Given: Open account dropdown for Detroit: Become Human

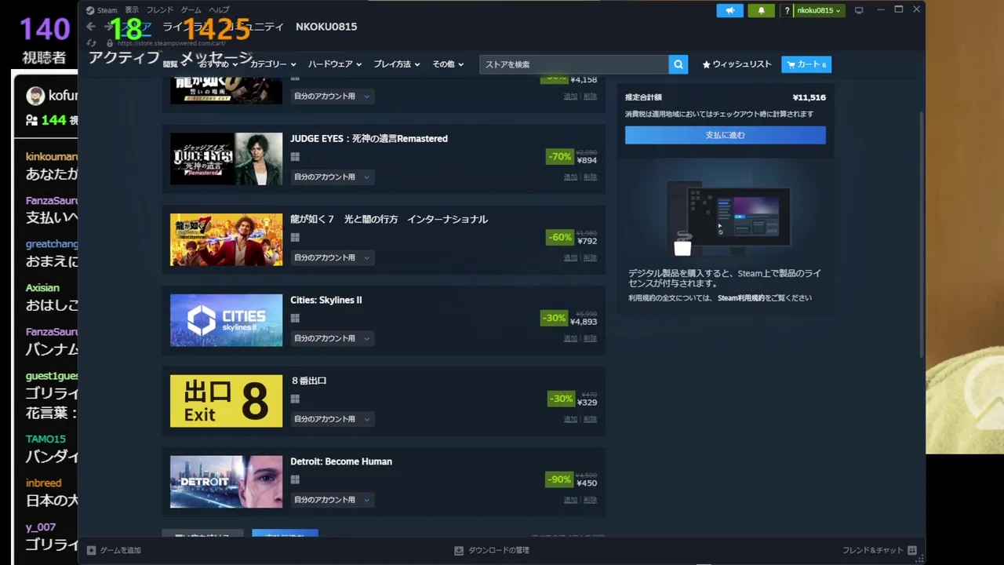Looking at the screenshot, I should [x=332, y=500].
